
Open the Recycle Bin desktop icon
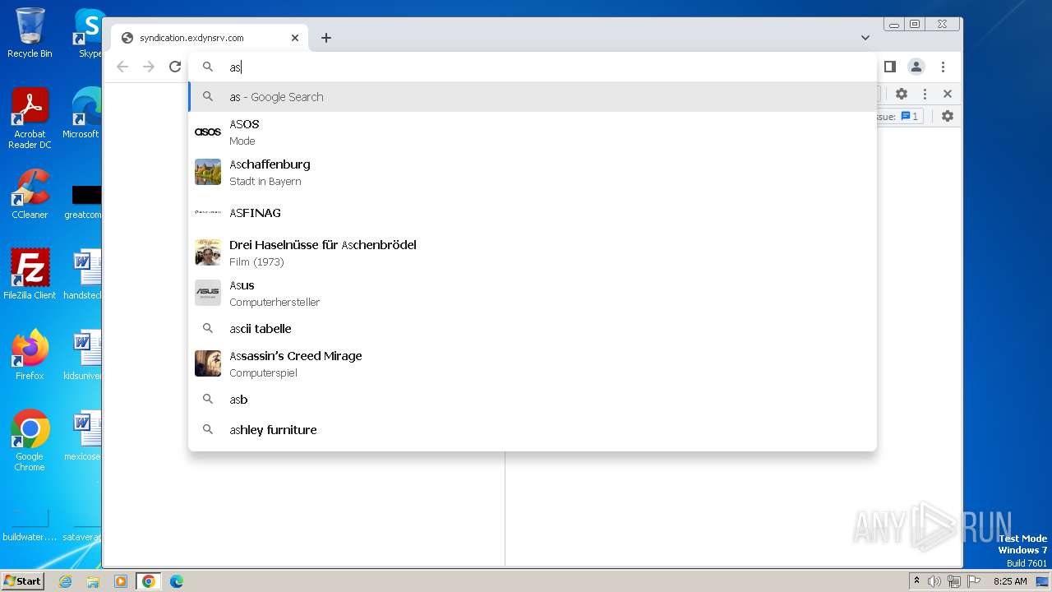pos(30,33)
